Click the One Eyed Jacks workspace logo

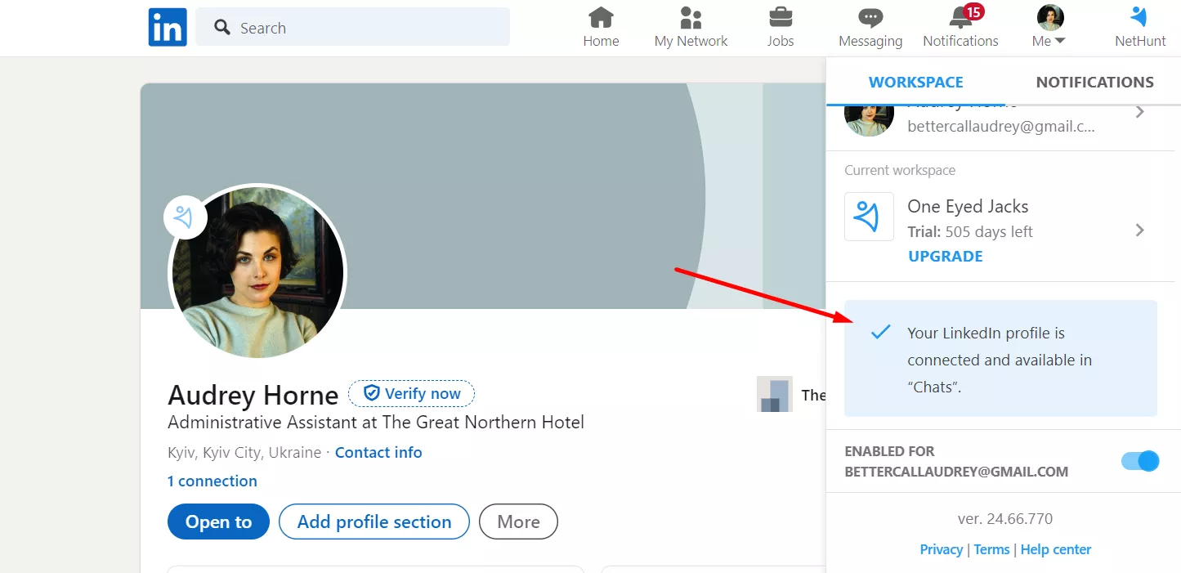coord(869,217)
